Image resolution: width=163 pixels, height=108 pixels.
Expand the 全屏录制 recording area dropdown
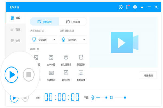coord(54,40)
